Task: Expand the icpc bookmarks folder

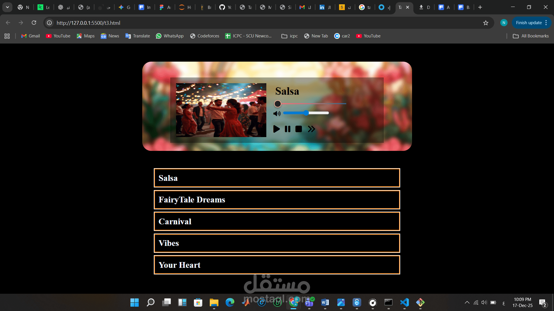Action: (x=290, y=36)
